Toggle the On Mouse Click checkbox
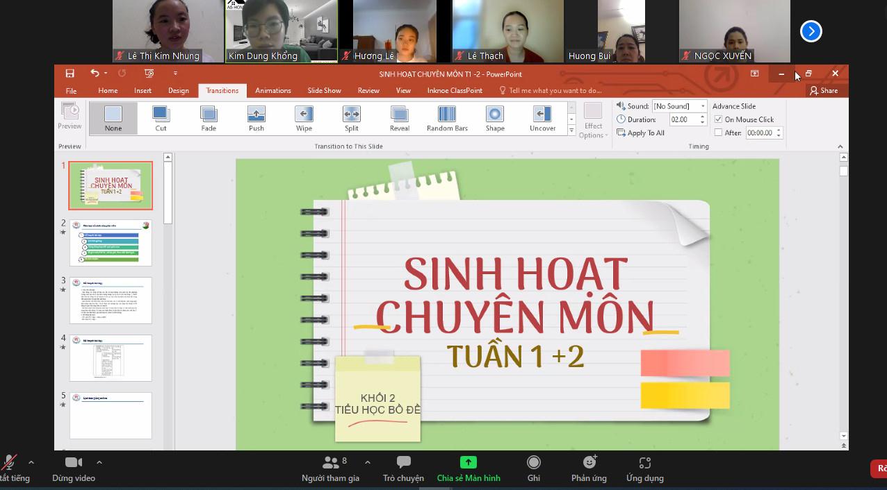Image resolution: width=887 pixels, height=490 pixels. click(719, 119)
